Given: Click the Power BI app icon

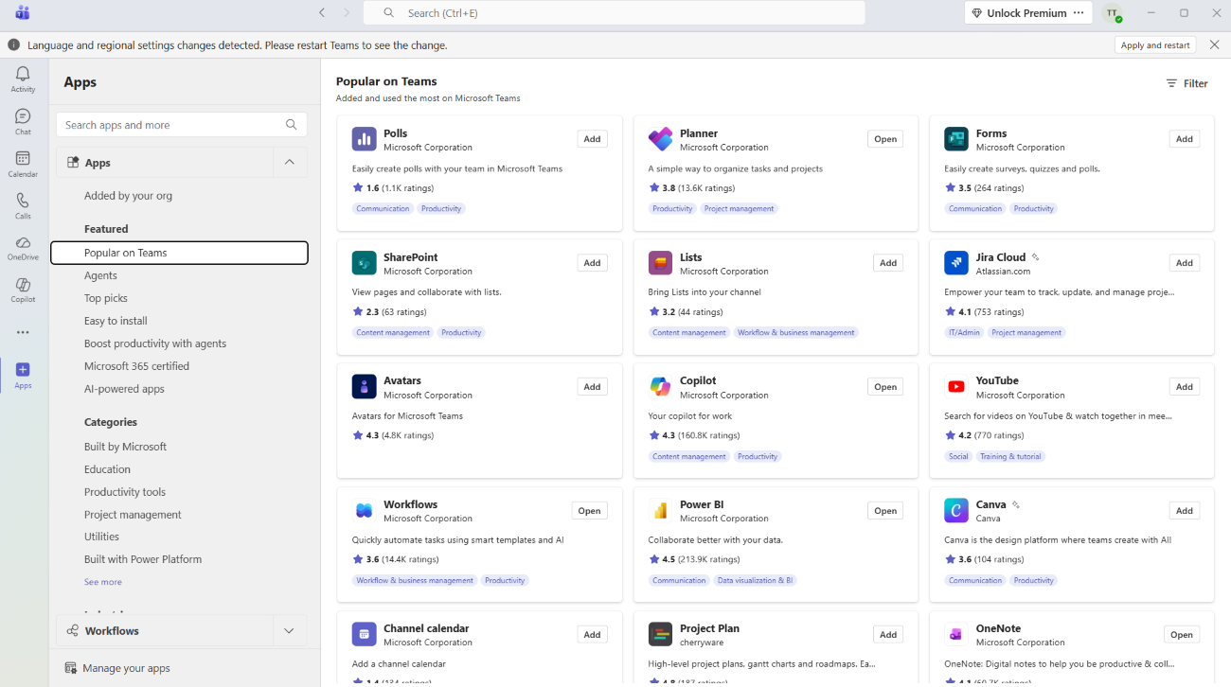Looking at the screenshot, I should point(660,510).
